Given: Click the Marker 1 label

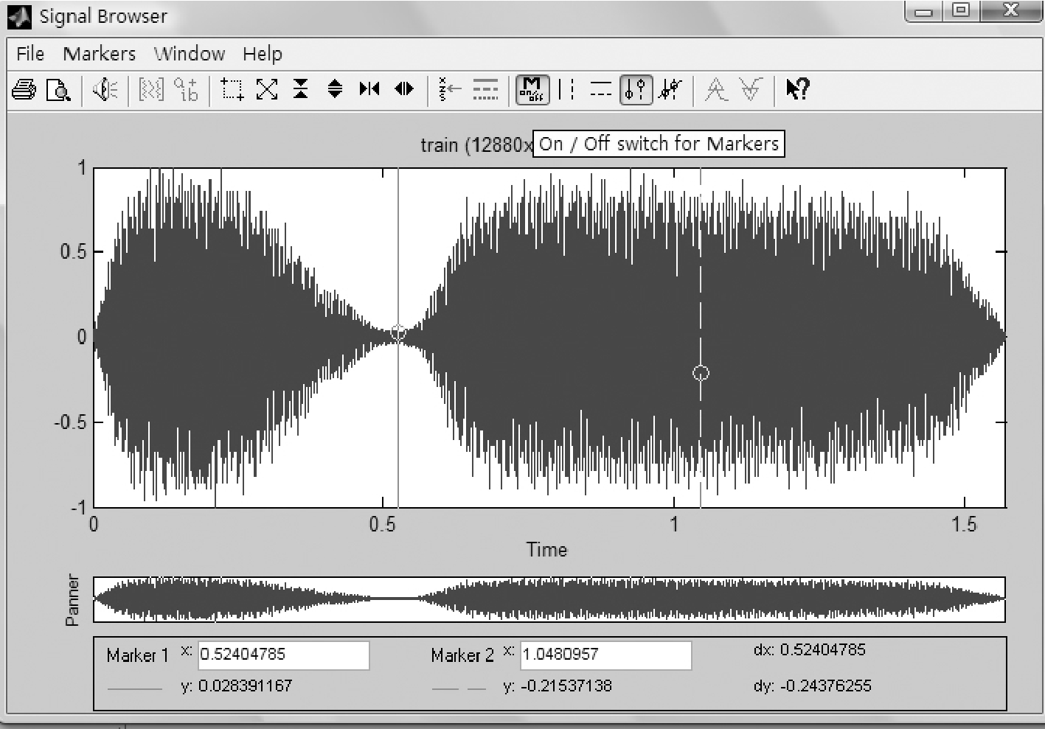Looking at the screenshot, I should click(138, 655).
